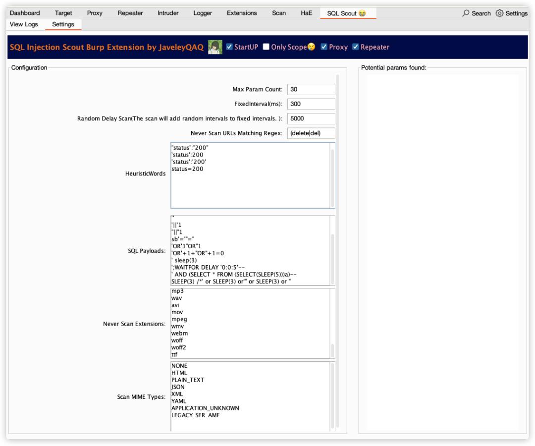Select the Scan tab
535x446 pixels.
[279, 13]
